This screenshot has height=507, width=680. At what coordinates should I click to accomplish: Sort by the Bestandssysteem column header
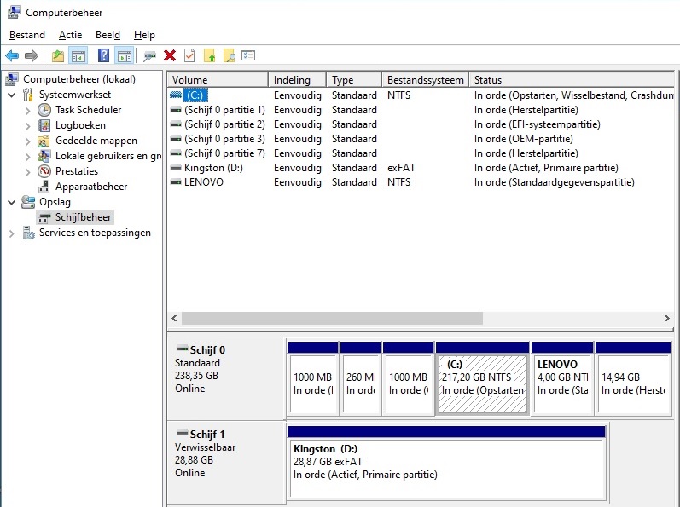(424, 80)
